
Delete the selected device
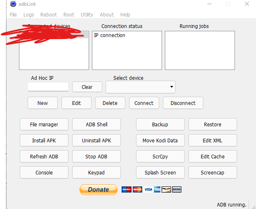tap(110, 103)
